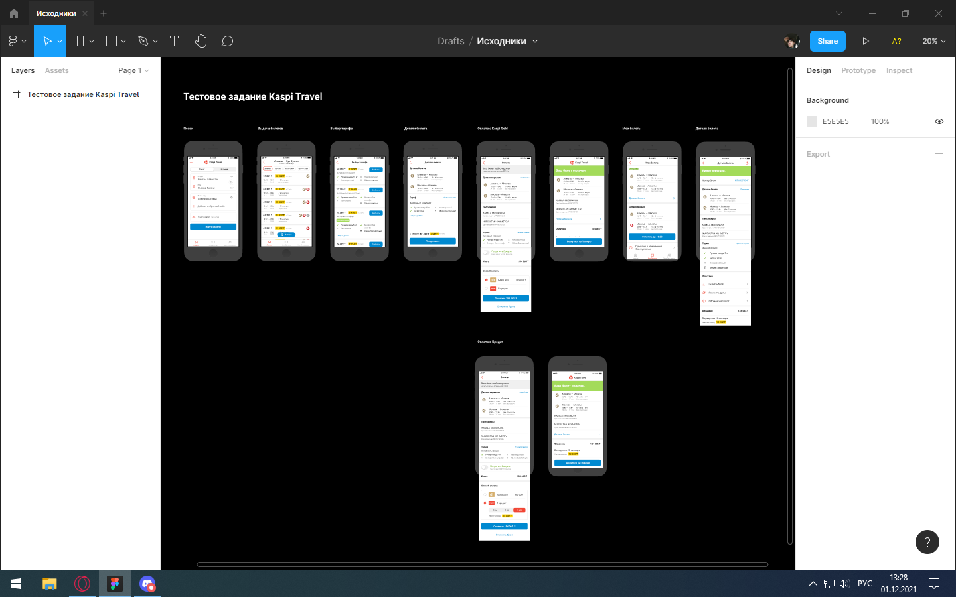The image size is (956, 597).
Task: Add a new tab with plus
Action: click(104, 13)
